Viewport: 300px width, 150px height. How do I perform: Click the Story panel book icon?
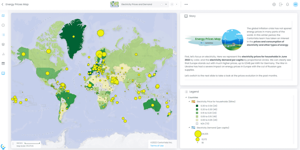point(186,16)
